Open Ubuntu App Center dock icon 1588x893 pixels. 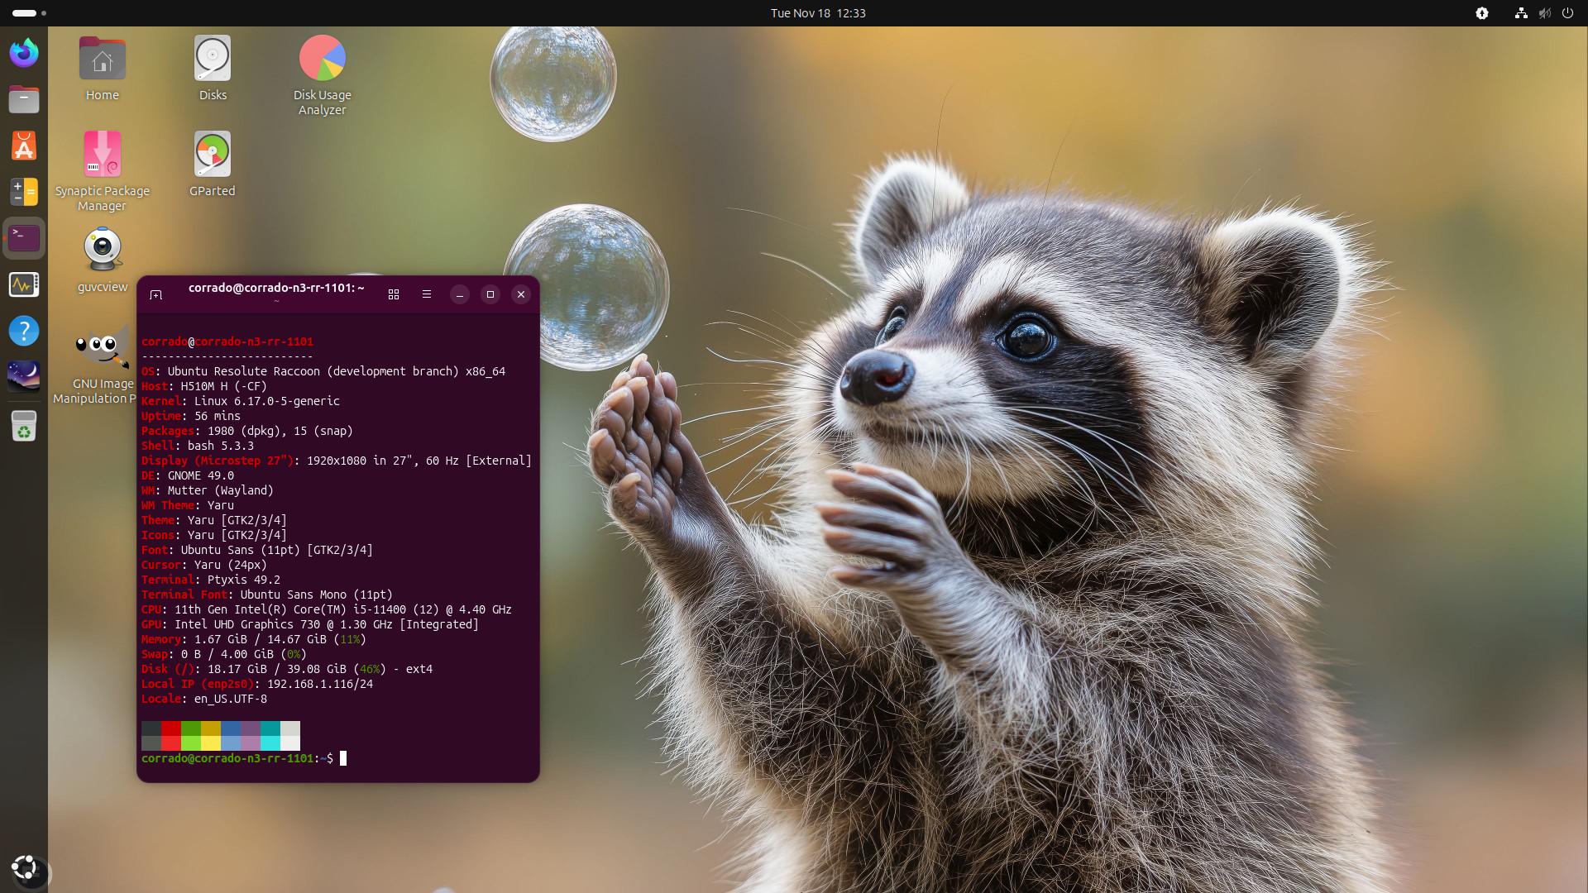click(x=24, y=146)
